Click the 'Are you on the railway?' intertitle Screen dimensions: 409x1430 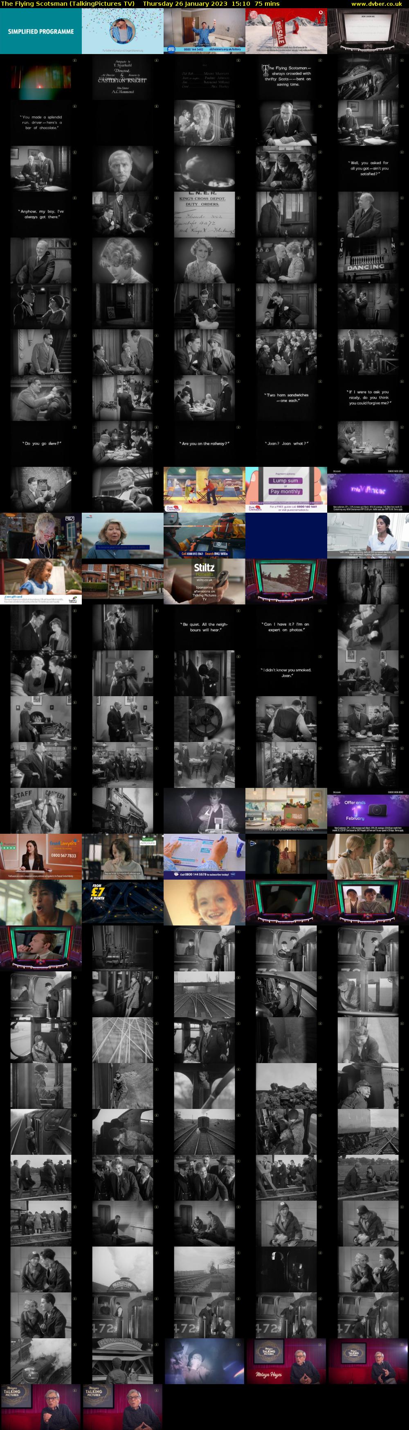point(204,444)
